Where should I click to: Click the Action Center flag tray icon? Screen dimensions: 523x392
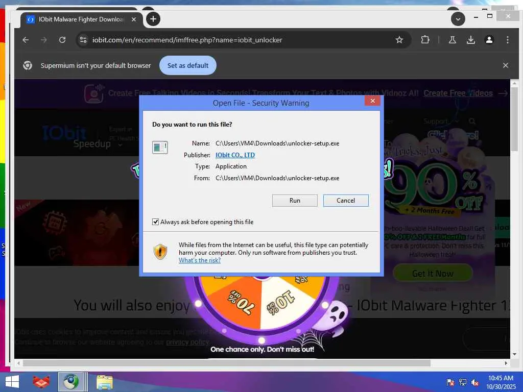(x=450, y=382)
